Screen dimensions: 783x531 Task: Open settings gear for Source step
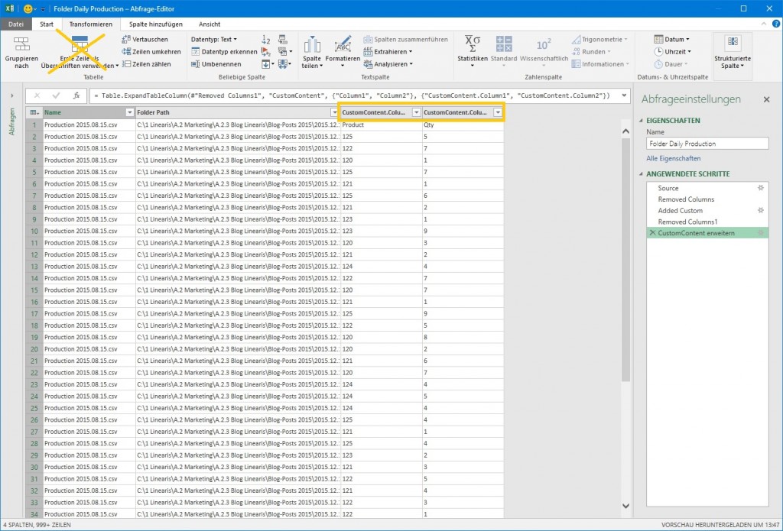pyautogui.click(x=761, y=188)
